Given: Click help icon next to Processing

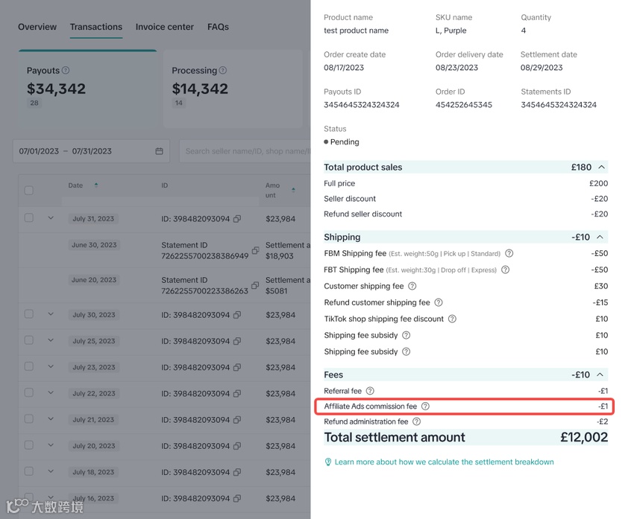Looking at the screenshot, I should (223, 70).
